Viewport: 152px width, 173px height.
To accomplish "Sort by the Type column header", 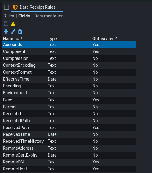I will pyautogui.click(x=52, y=39).
